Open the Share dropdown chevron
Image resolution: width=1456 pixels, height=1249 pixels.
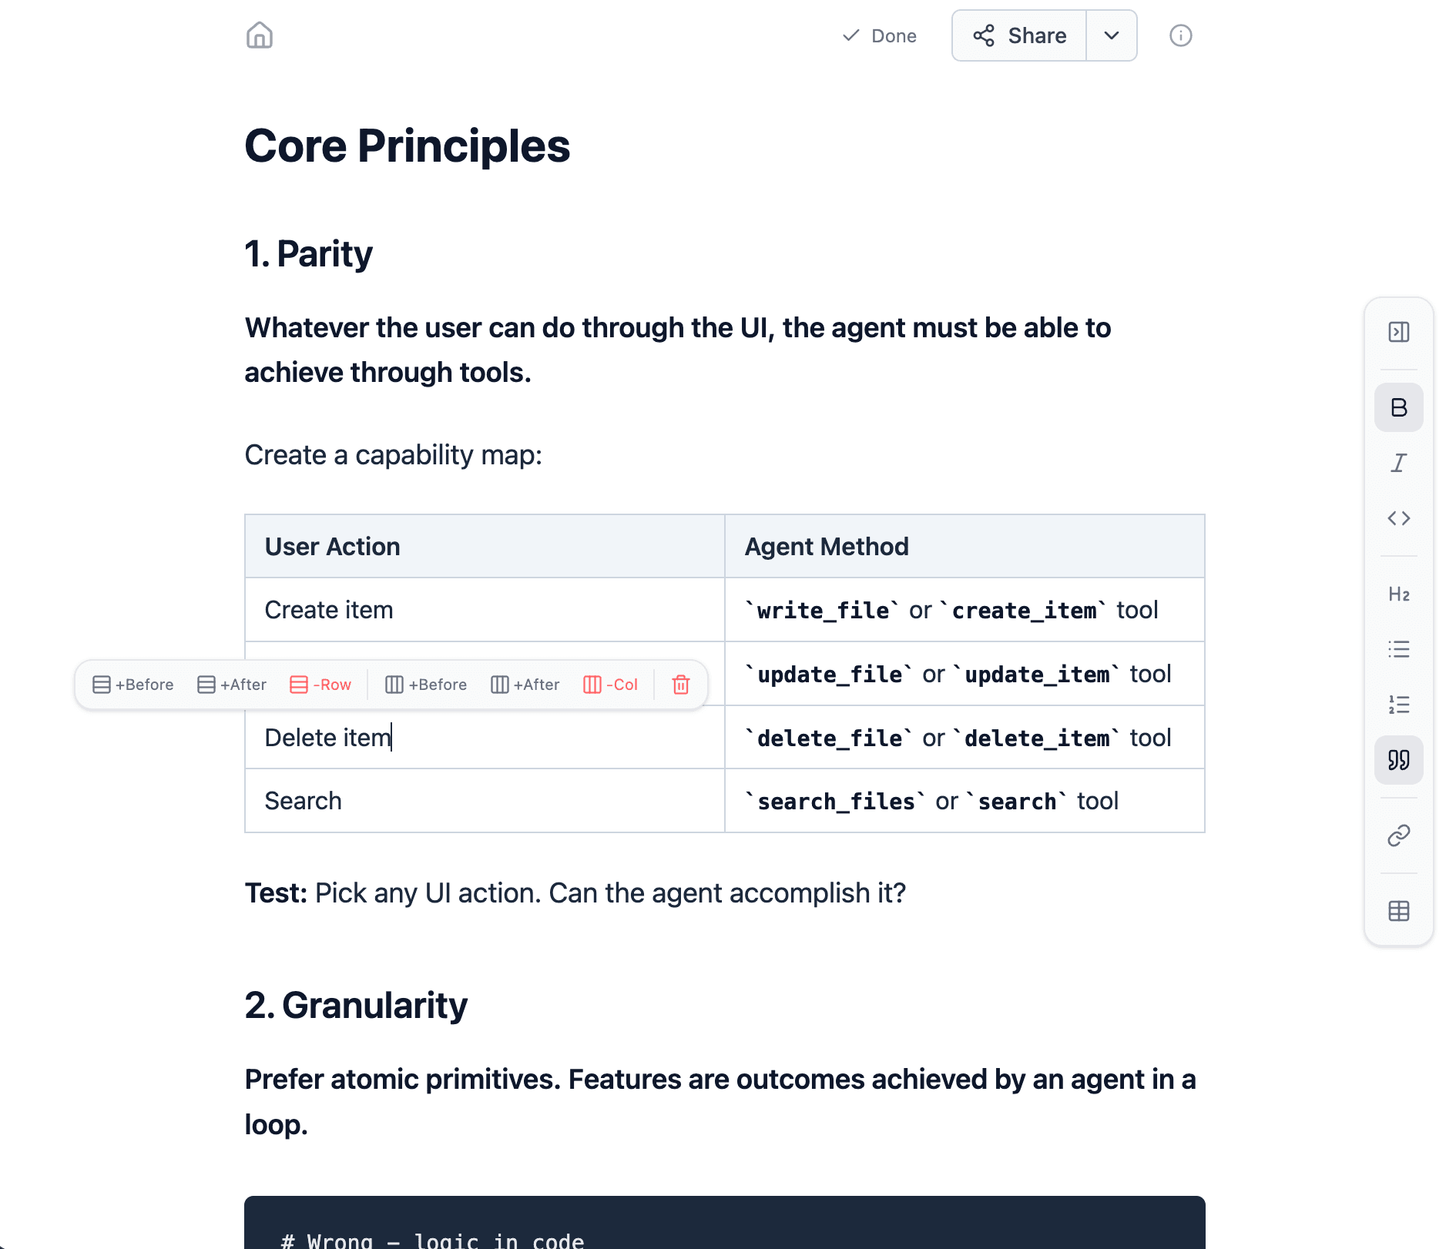point(1111,35)
